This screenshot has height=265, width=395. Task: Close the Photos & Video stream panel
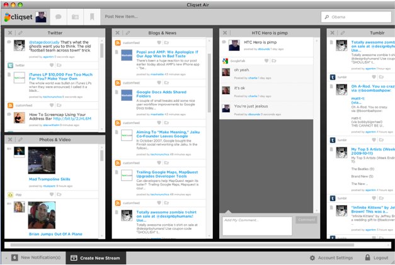(10, 139)
